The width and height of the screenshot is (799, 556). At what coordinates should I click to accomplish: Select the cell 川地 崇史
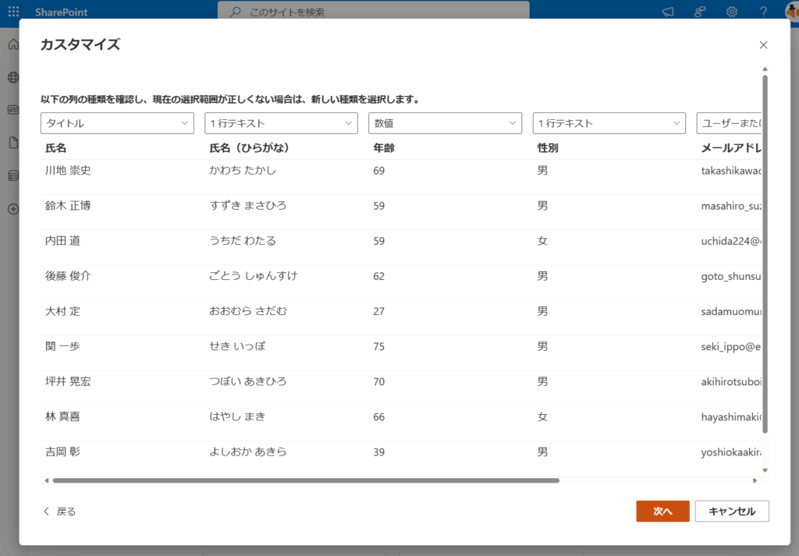[68, 171]
